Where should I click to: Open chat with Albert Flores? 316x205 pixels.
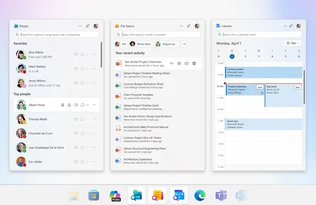coord(82,105)
